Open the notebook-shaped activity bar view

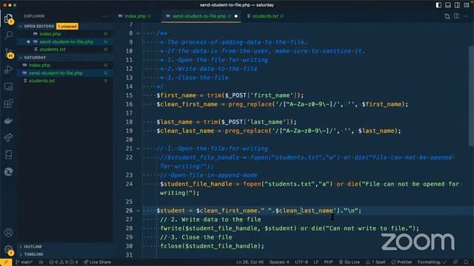tap(8, 154)
